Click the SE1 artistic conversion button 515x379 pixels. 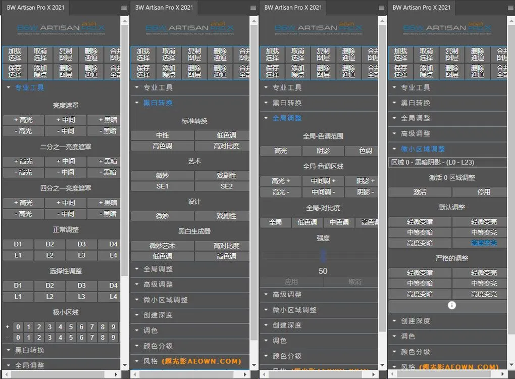tap(162, 186)
